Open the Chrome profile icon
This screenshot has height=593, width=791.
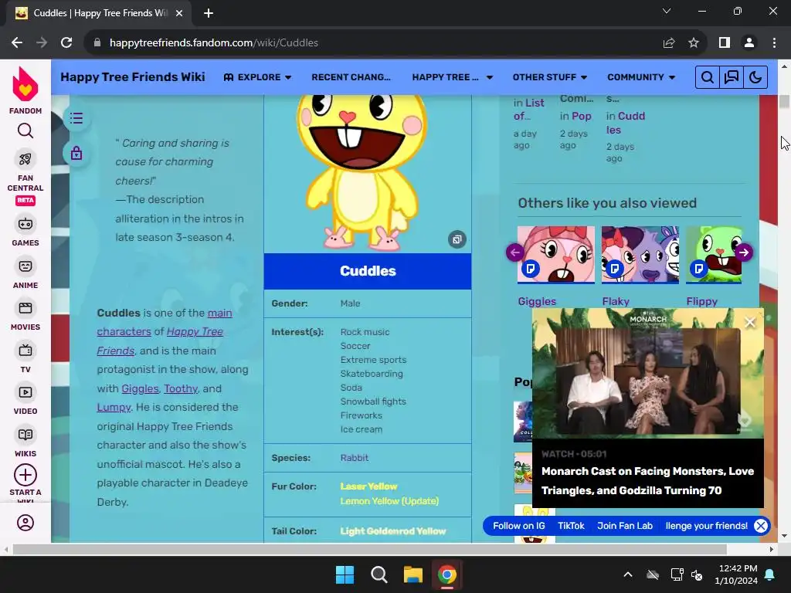(x=749, y=43)
